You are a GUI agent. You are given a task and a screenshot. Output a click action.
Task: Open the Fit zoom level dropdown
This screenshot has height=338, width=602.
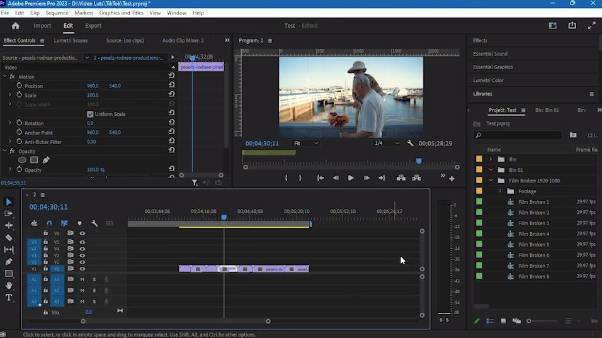pyautogui.click(x=306, y=143)
